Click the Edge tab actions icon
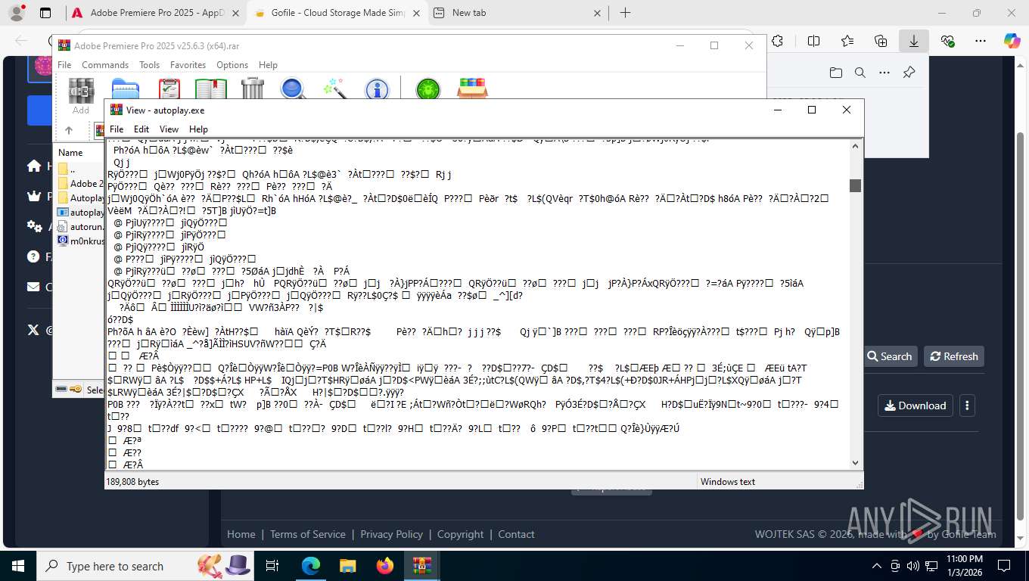The image size is (1029, 581). coord(45,13)
